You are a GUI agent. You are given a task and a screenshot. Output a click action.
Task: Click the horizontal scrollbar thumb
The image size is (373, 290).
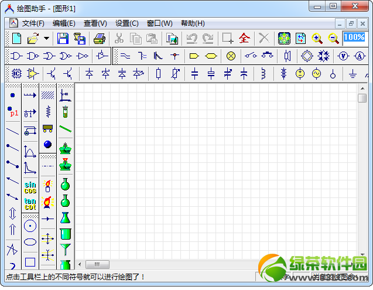coord(97,264)
